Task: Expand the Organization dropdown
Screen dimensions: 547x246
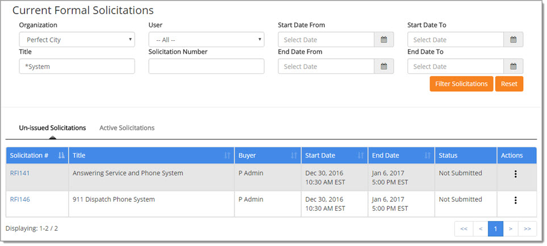Action: pyautogui.click(x=77, y=40)
